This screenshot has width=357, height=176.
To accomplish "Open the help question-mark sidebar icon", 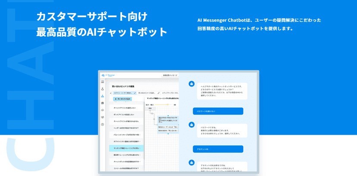I will [103, 124].
